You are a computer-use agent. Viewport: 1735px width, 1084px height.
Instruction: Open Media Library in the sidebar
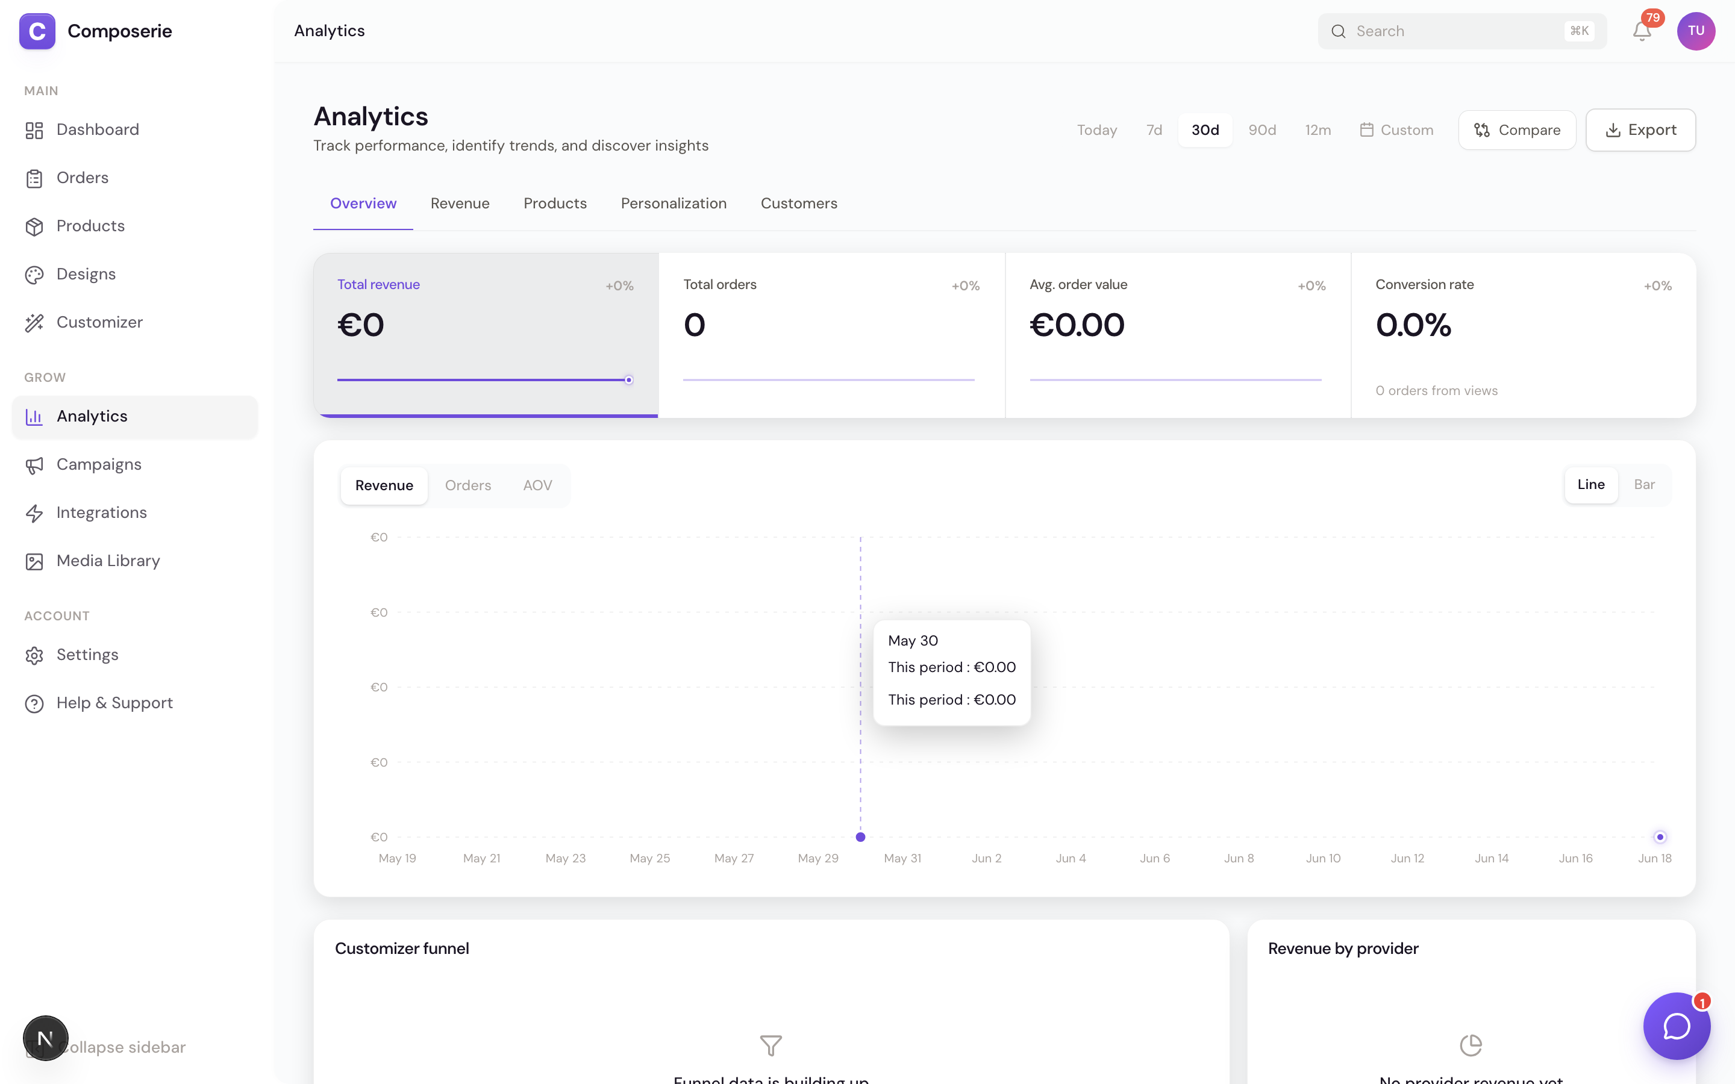(x=135, y=561)
